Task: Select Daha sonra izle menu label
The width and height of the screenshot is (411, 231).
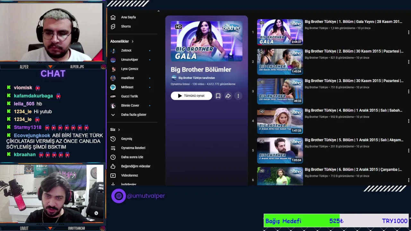Action: pos(132,157)
